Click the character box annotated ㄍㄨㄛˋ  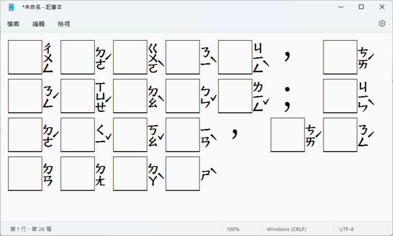pos(130,58)
